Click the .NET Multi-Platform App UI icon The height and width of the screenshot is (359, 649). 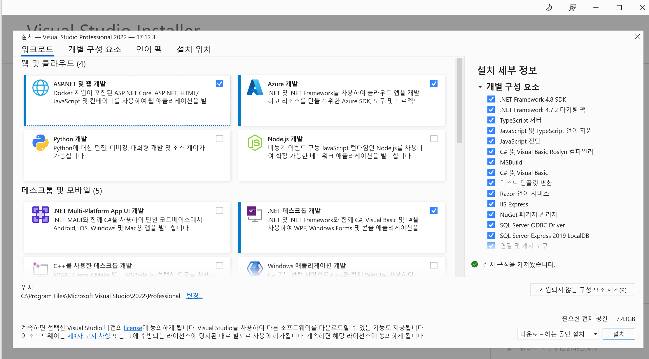click(x=40, y=215)
